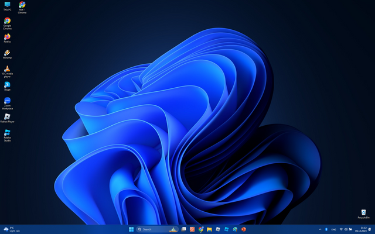
Task: Open Task View from the taskbar
Action: 183,229
